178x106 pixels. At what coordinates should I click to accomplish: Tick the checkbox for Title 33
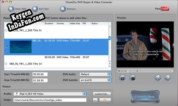pos(6,64)
